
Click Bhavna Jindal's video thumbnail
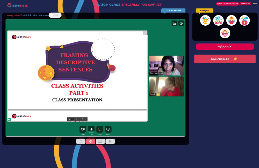coord(166,65)
